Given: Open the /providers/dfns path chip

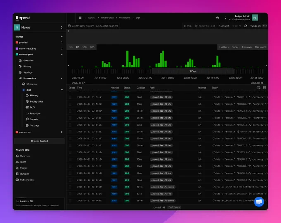Looking at the screenshot, I should coord(161,194).
